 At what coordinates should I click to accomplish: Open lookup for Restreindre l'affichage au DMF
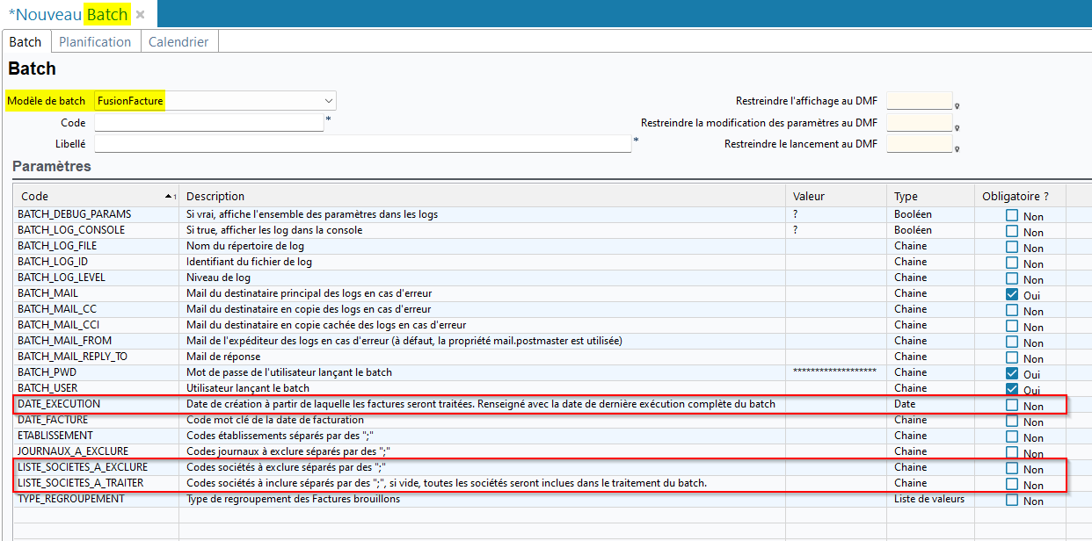pyautogui.click(x=957, y=105)
